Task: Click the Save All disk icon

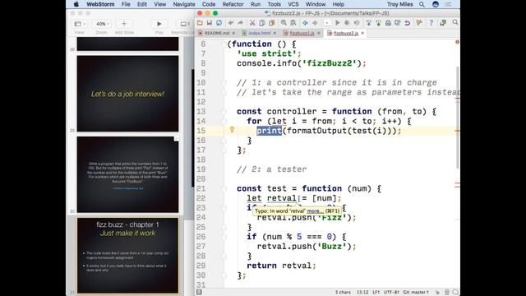Action: (x=210, y=23)
